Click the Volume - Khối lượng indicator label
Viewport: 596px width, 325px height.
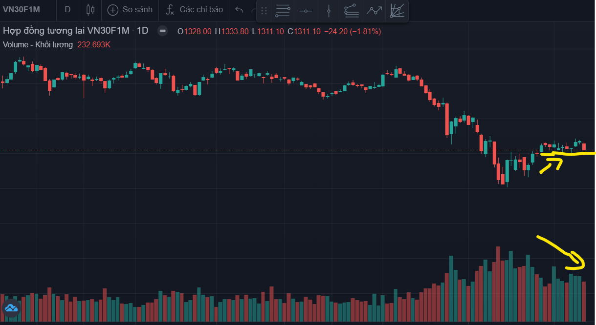(x=38, y=44)
